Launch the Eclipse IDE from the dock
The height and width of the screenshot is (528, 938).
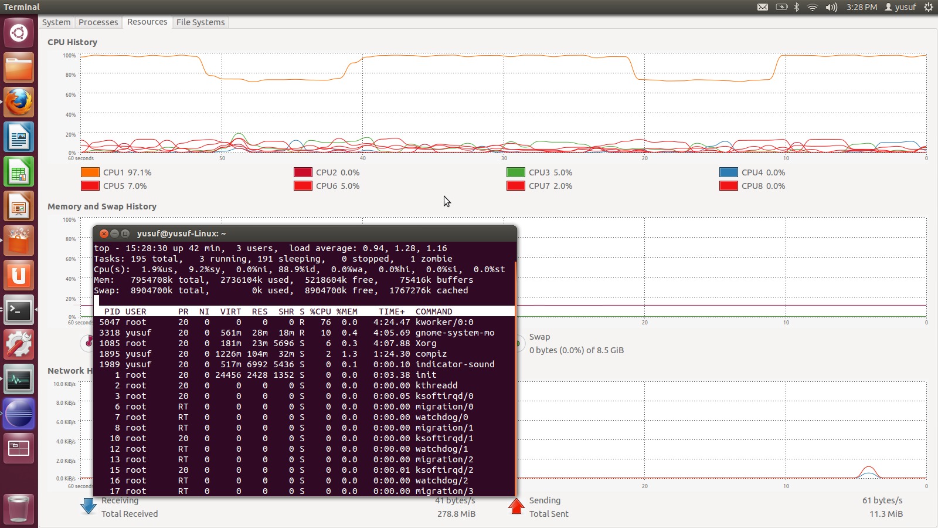(x=18, y=413)
